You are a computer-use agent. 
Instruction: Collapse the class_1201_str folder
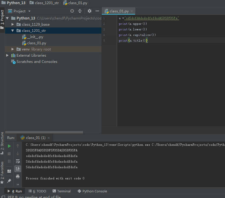(13, 31)
